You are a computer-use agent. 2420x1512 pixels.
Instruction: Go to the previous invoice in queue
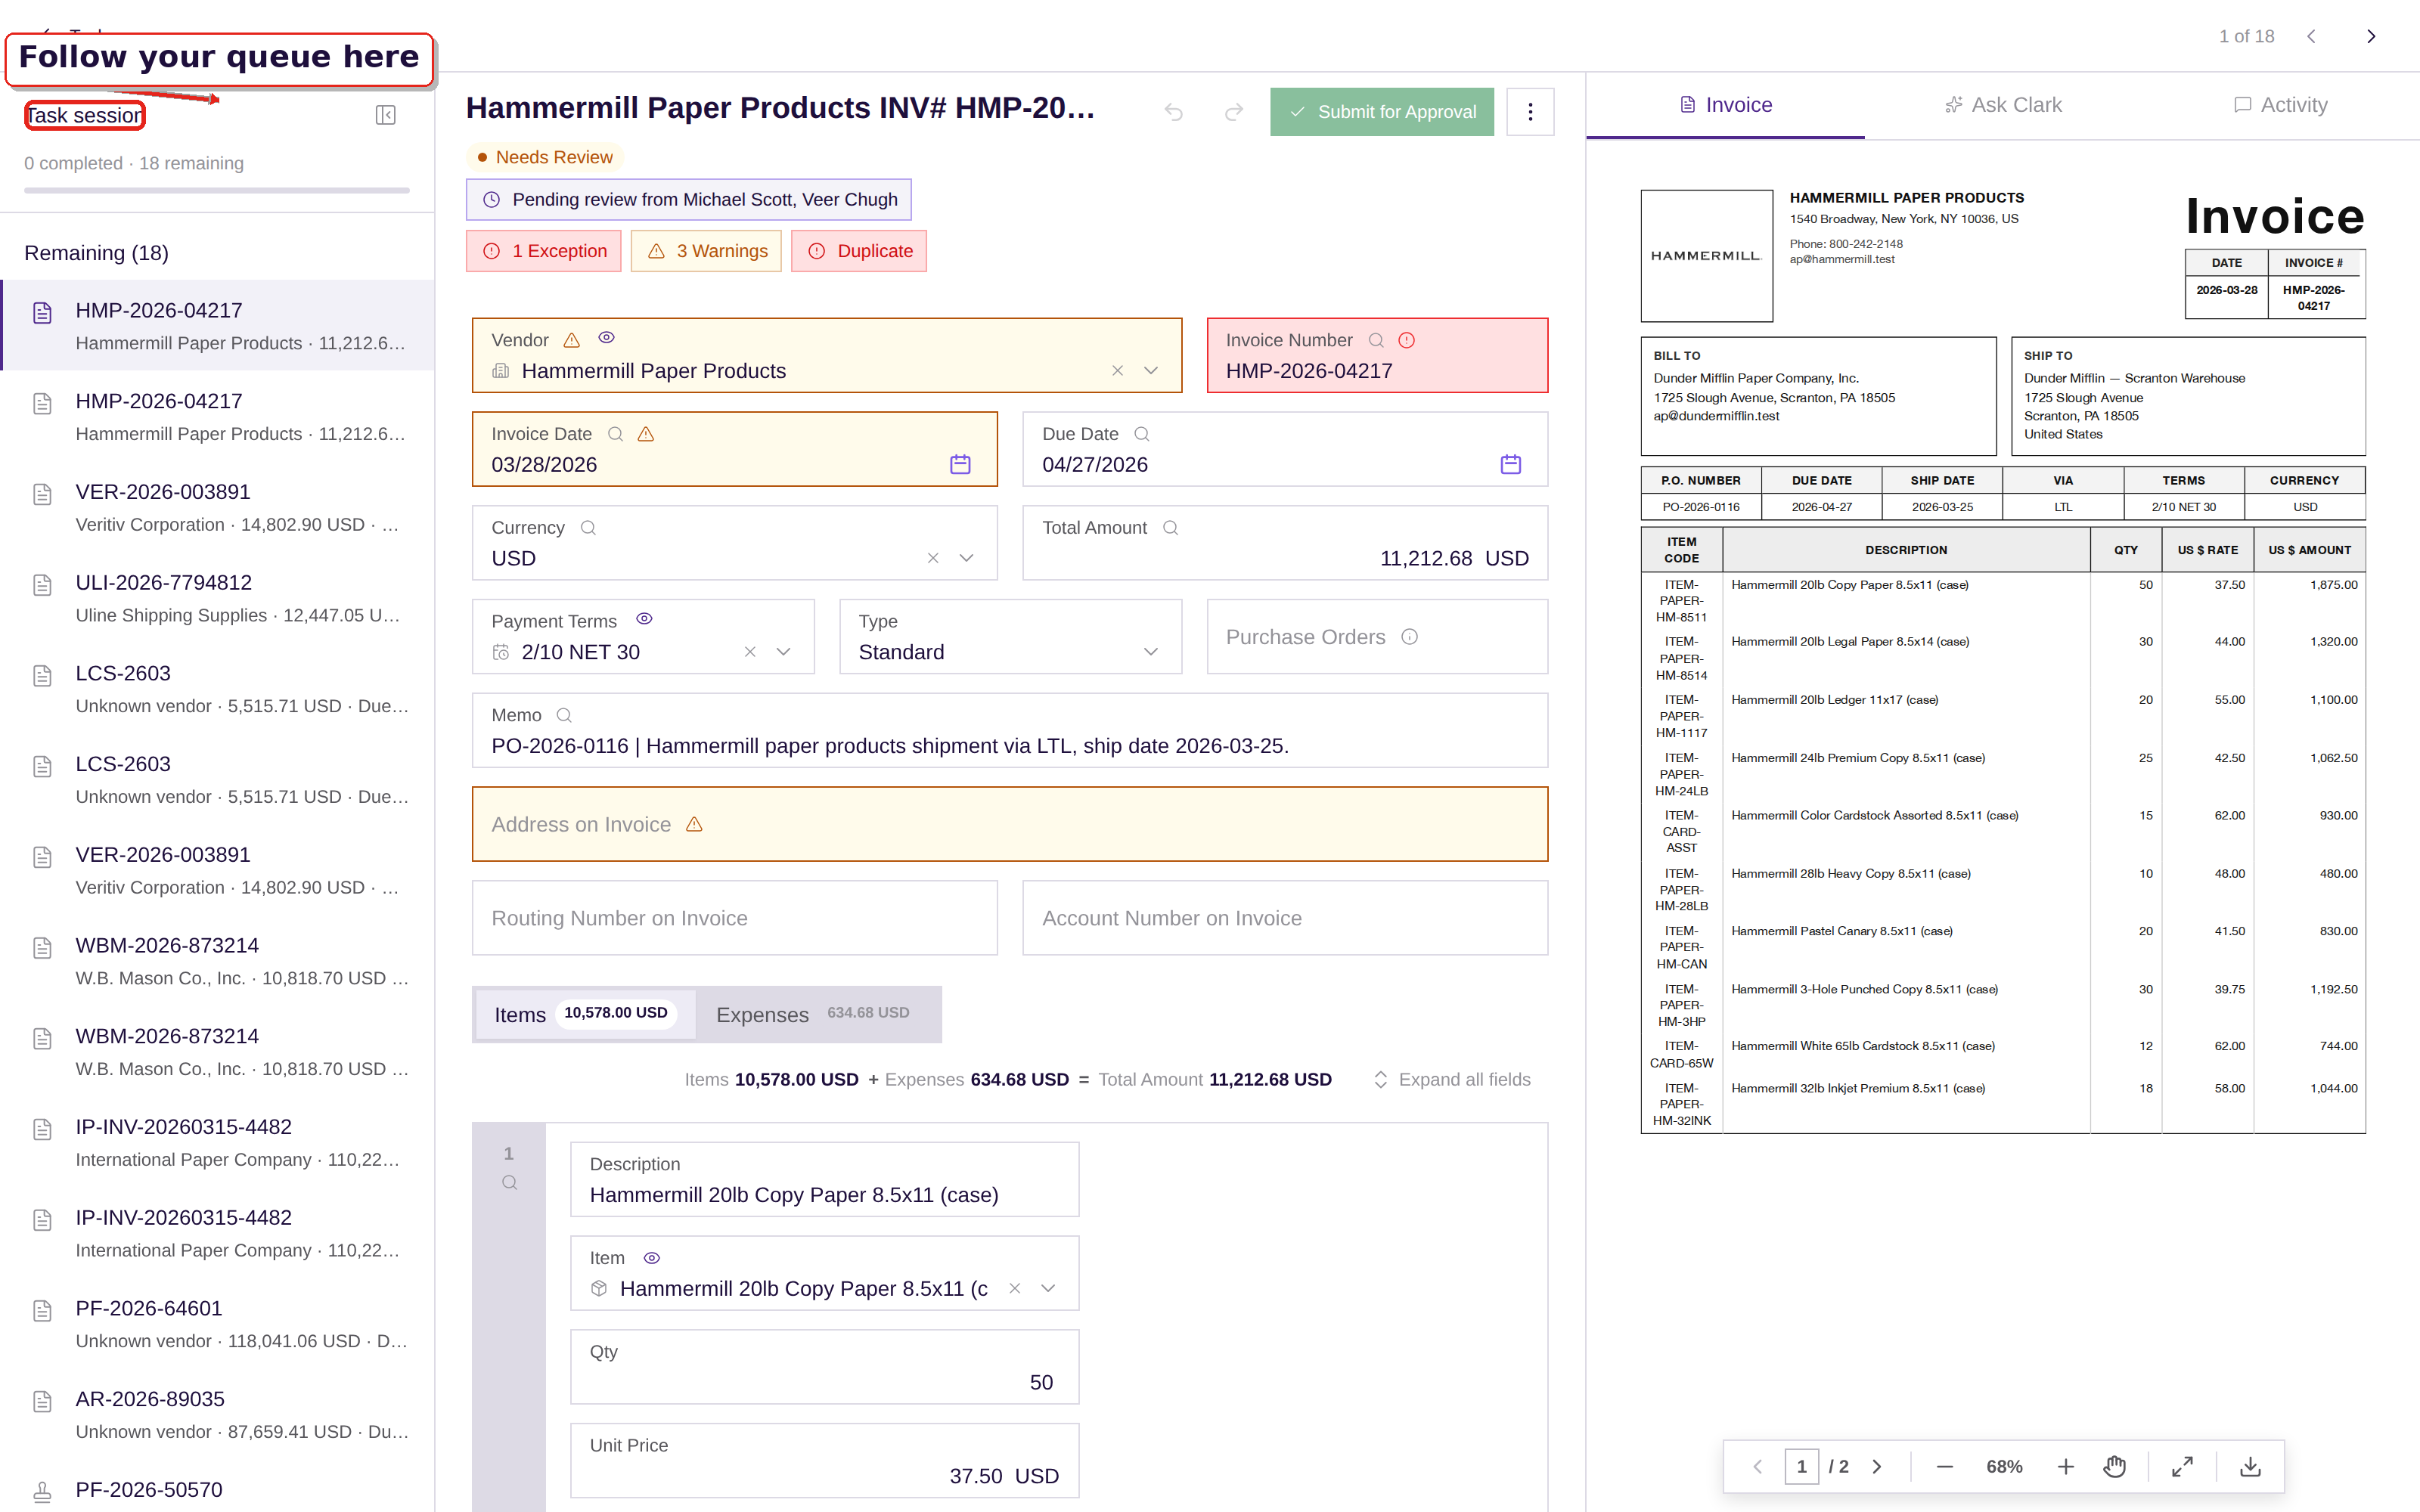2311,36
